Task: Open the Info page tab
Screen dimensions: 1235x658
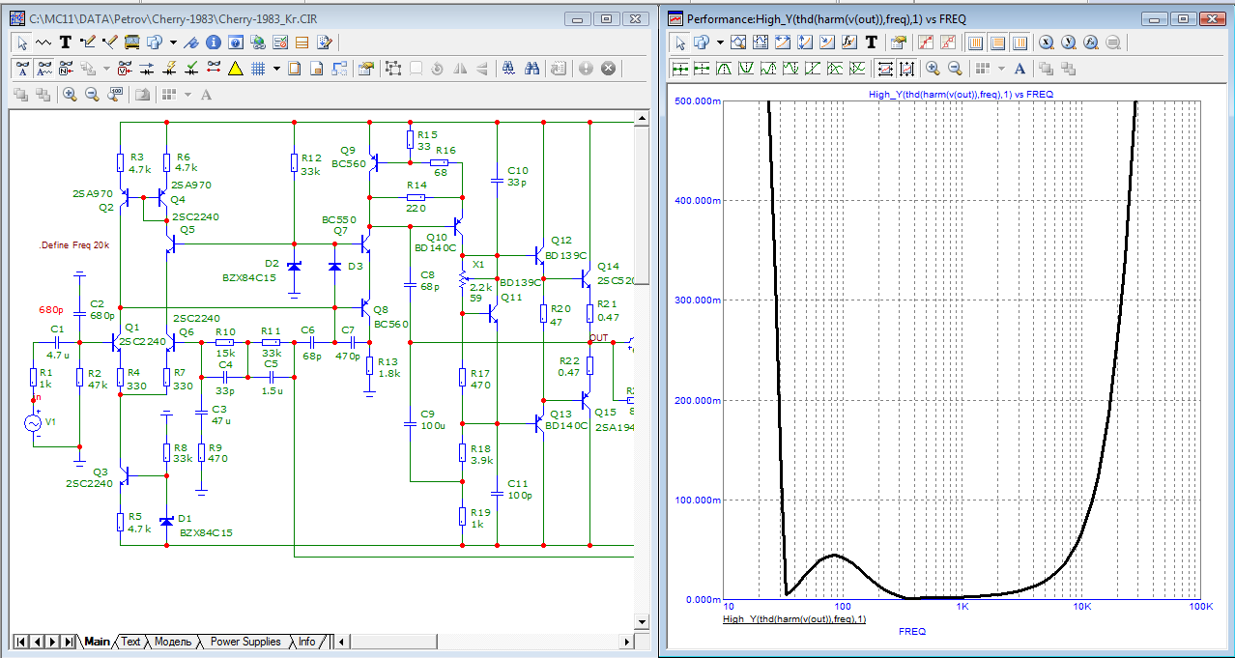Action: (x=306, y=642)
